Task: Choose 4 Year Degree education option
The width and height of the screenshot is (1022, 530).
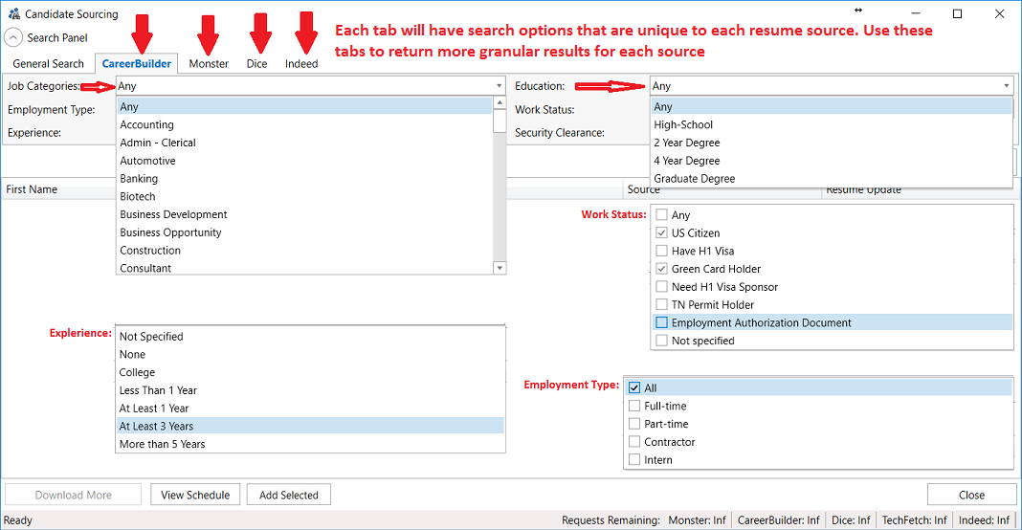Action: pyautogui.click(x=832, y=161)
